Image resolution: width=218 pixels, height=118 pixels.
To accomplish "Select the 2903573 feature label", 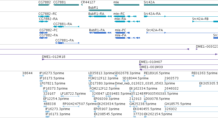I will (x=171, y=78).
